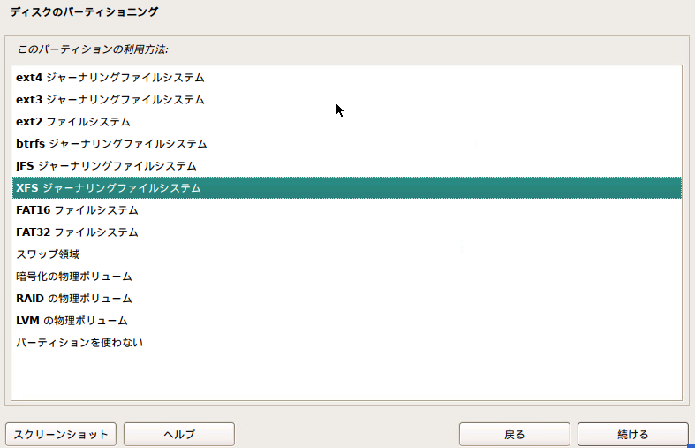Select ext2 ファイルシステム in the list
Viewport: 695px width, 448px height.
(x=346, y=122)
